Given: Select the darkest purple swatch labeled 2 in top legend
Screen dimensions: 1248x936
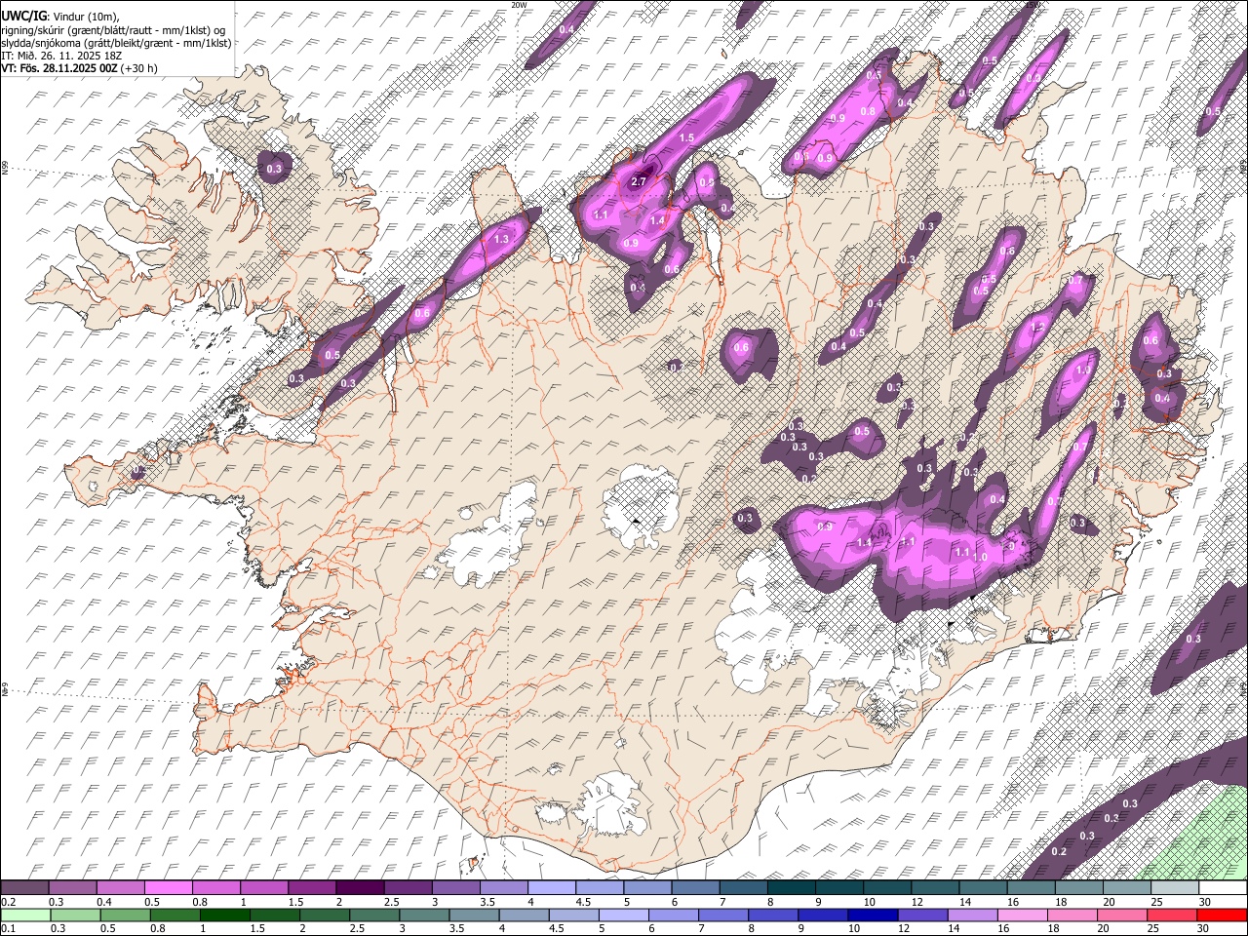Looking at the screenshot, I should [x=360, y=887].
